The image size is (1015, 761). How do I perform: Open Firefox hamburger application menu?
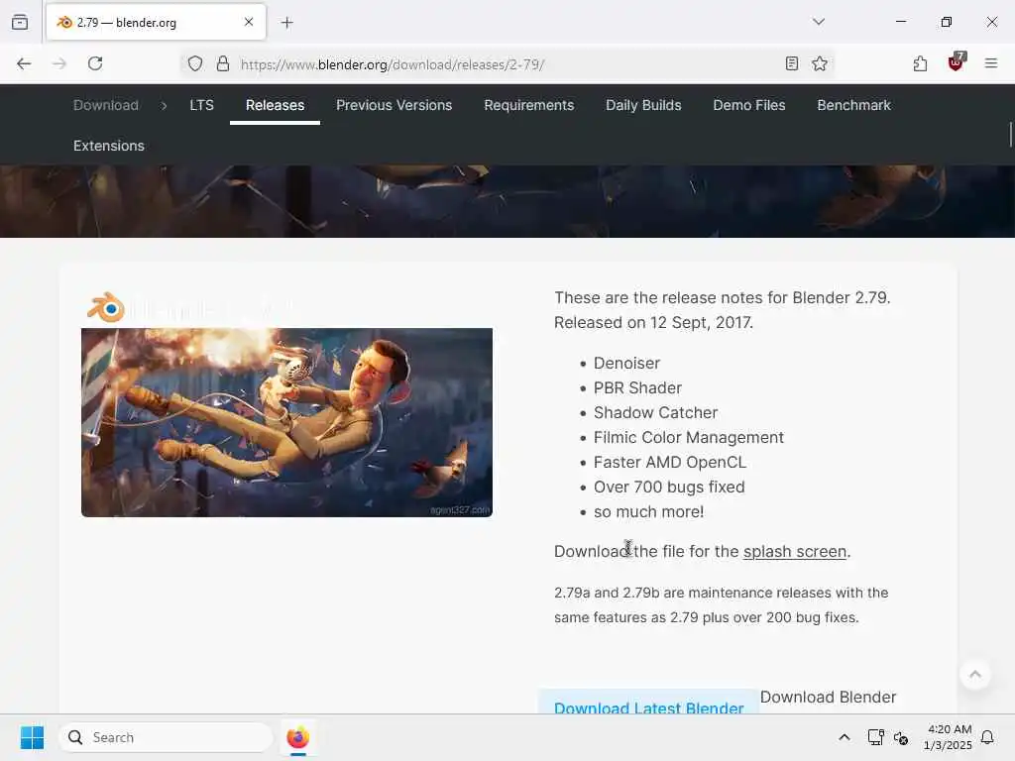click(990, 63)
